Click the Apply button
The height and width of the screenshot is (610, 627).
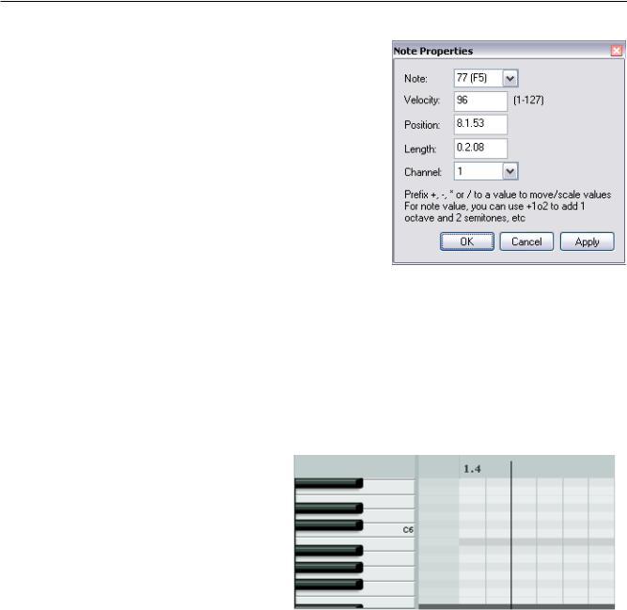(x=587, y=242)
